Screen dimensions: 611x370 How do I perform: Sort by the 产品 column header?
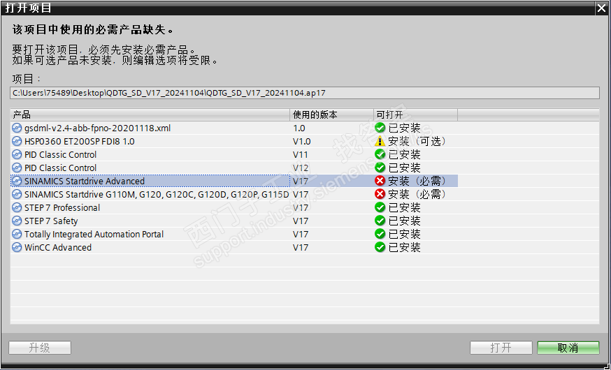click(x=150, y=114)
